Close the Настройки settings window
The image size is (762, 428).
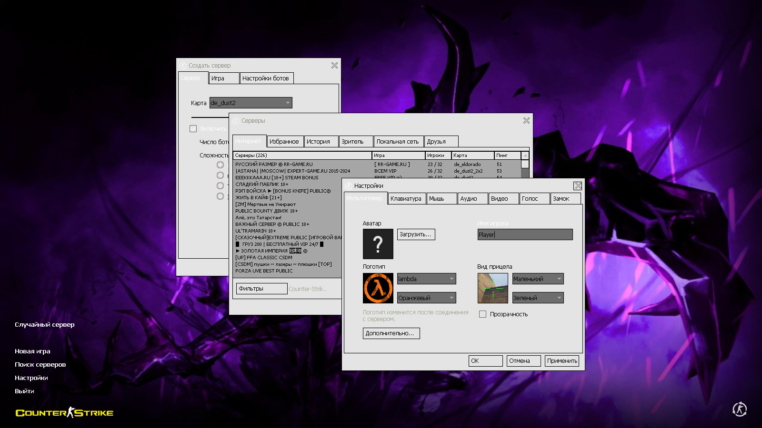click(x=578, y=186)
